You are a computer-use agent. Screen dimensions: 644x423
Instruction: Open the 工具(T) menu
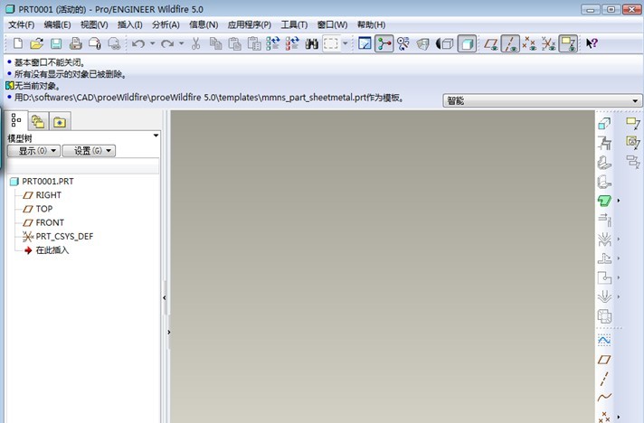point(294,24)
